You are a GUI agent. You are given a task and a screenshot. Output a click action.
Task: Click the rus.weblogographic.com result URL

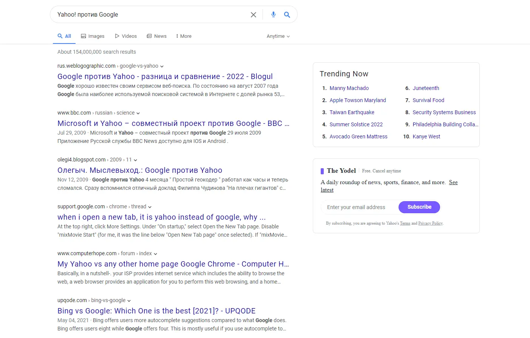point(108,66)
